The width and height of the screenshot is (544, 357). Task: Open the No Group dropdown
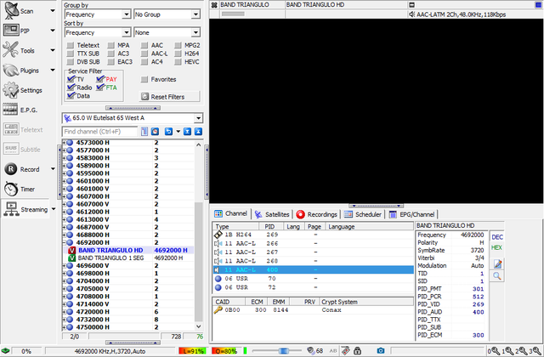[x=196, y=14]
